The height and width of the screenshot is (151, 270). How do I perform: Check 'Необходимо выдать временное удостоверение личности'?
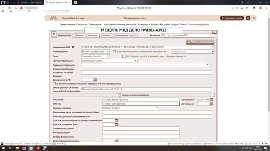pos(124,56)
